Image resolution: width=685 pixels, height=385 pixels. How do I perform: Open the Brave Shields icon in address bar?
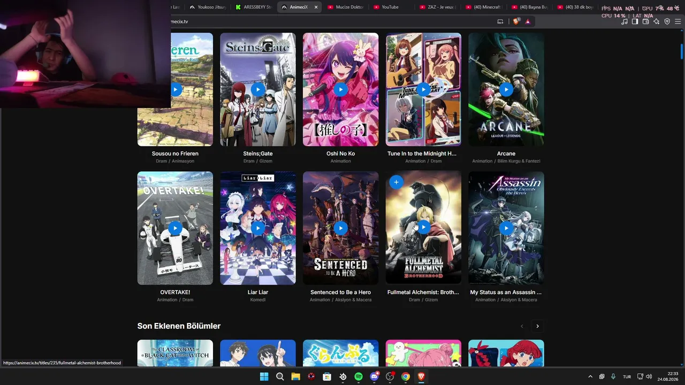516,21
